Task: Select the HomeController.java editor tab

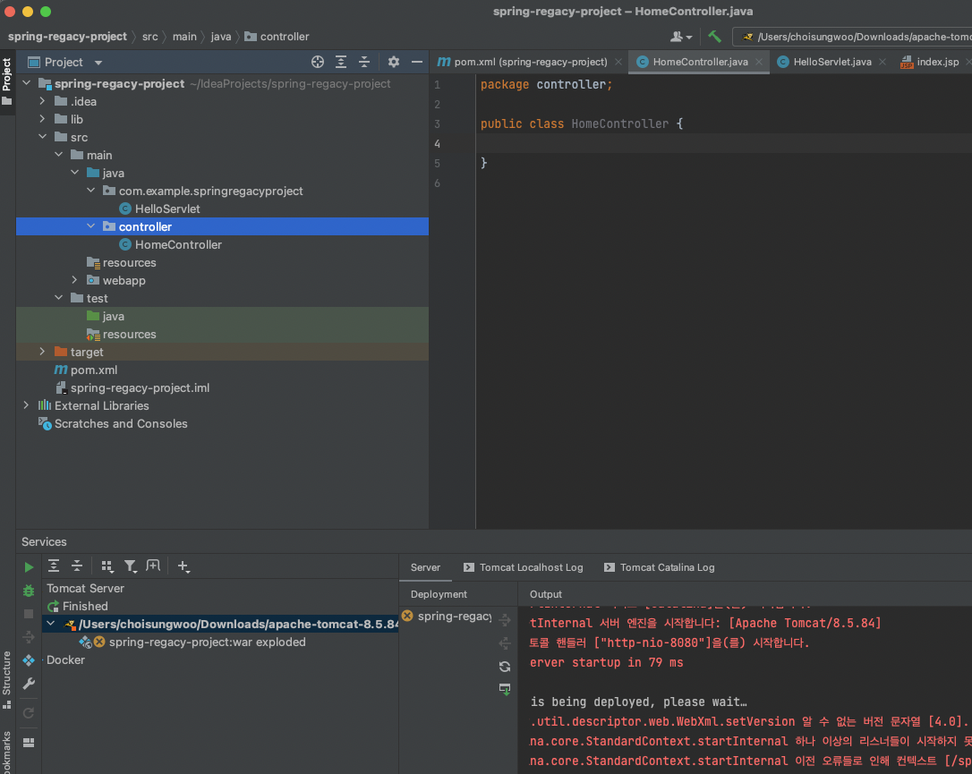Action: click(700, 62)
